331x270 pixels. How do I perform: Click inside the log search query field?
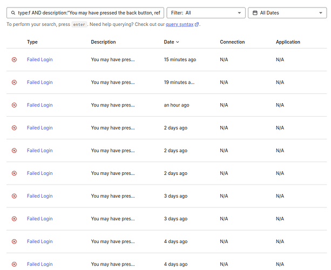89,12
